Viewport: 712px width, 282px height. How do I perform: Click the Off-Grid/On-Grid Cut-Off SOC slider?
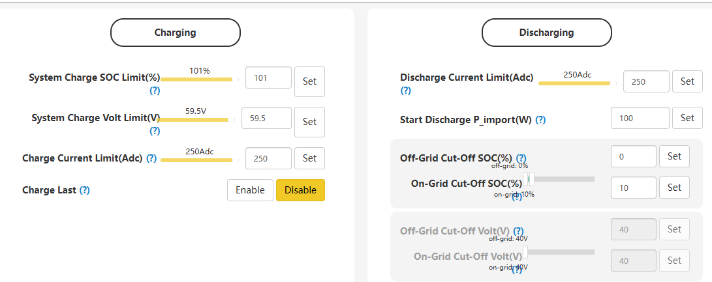pyautogui.click(x=559, y=180)
